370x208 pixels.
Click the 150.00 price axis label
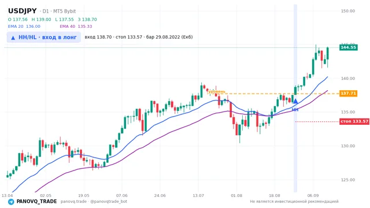point(348,11)
